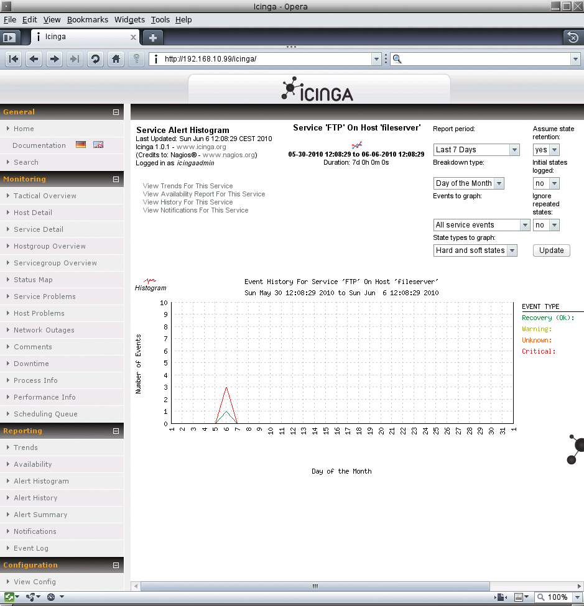Open the State types to graph dropdown
Image resolution: width=584 pixels, height=606 pixels.
coord(475,250)
